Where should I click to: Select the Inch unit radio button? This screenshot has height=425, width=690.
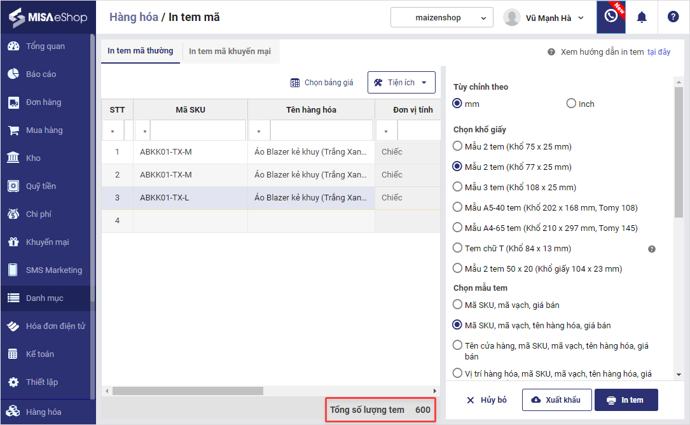(x=571, y=104)
